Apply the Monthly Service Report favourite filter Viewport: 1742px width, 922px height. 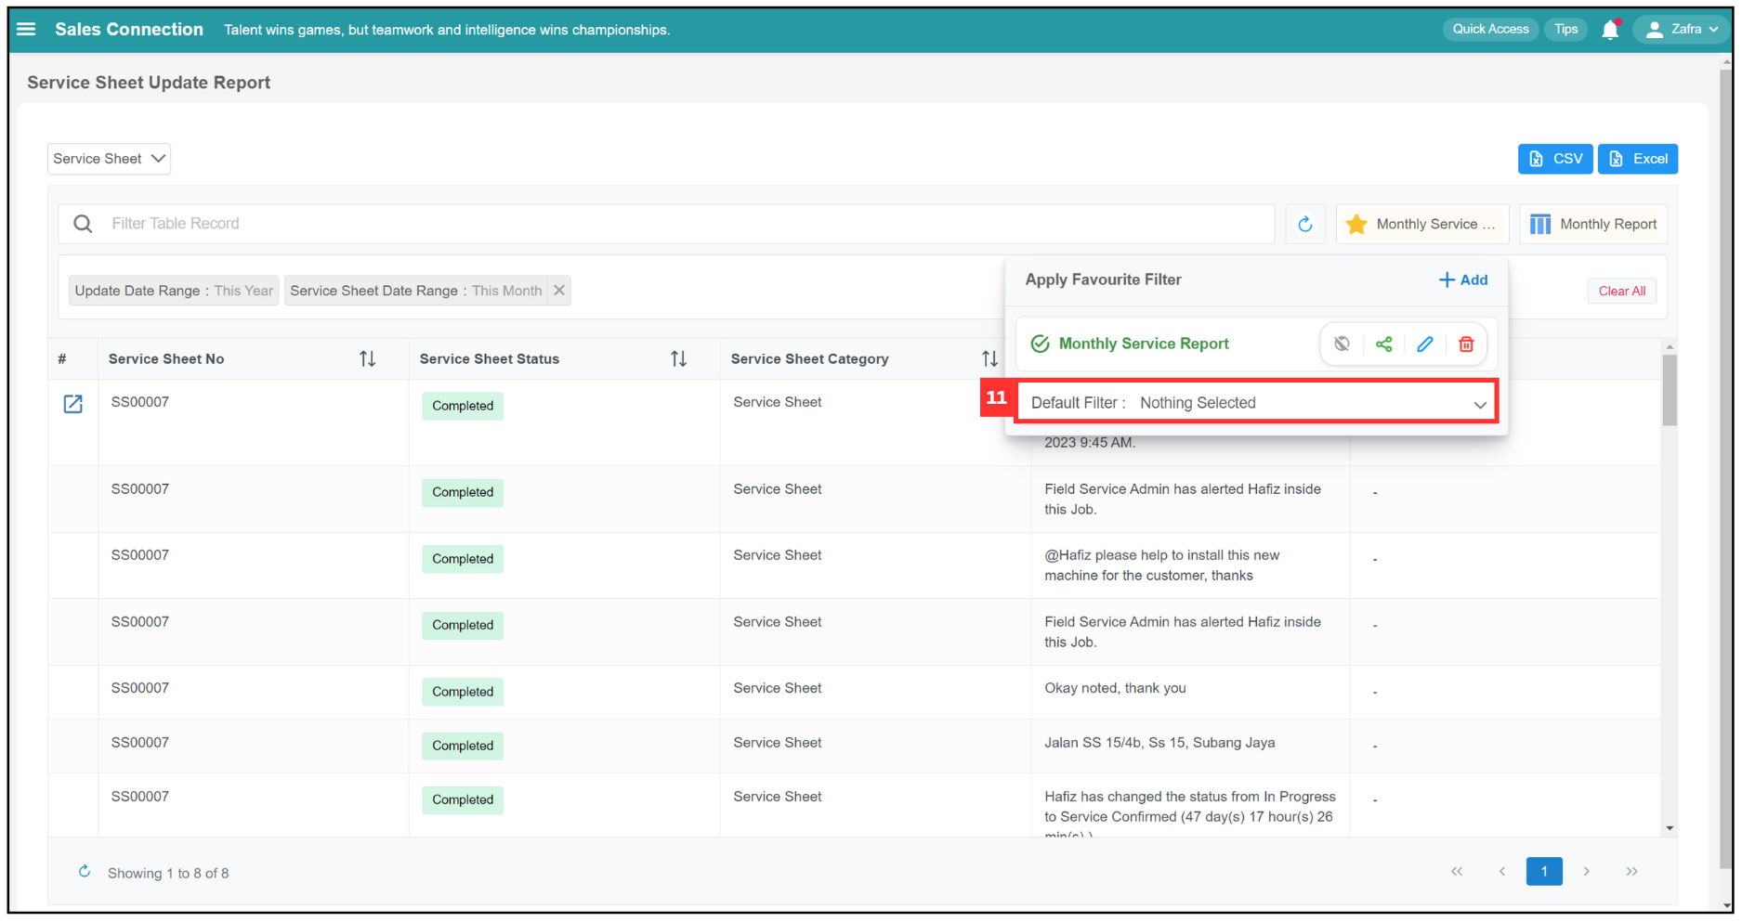(x=1143, y=344)
